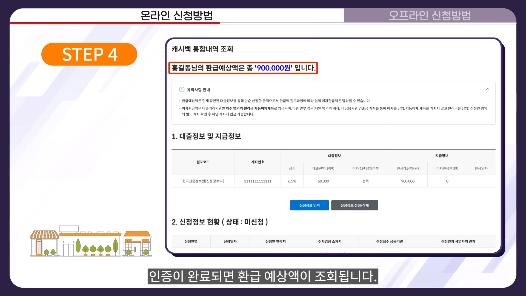
Task: Click the 신청인명 column header
Action: [x=191, y=241]
